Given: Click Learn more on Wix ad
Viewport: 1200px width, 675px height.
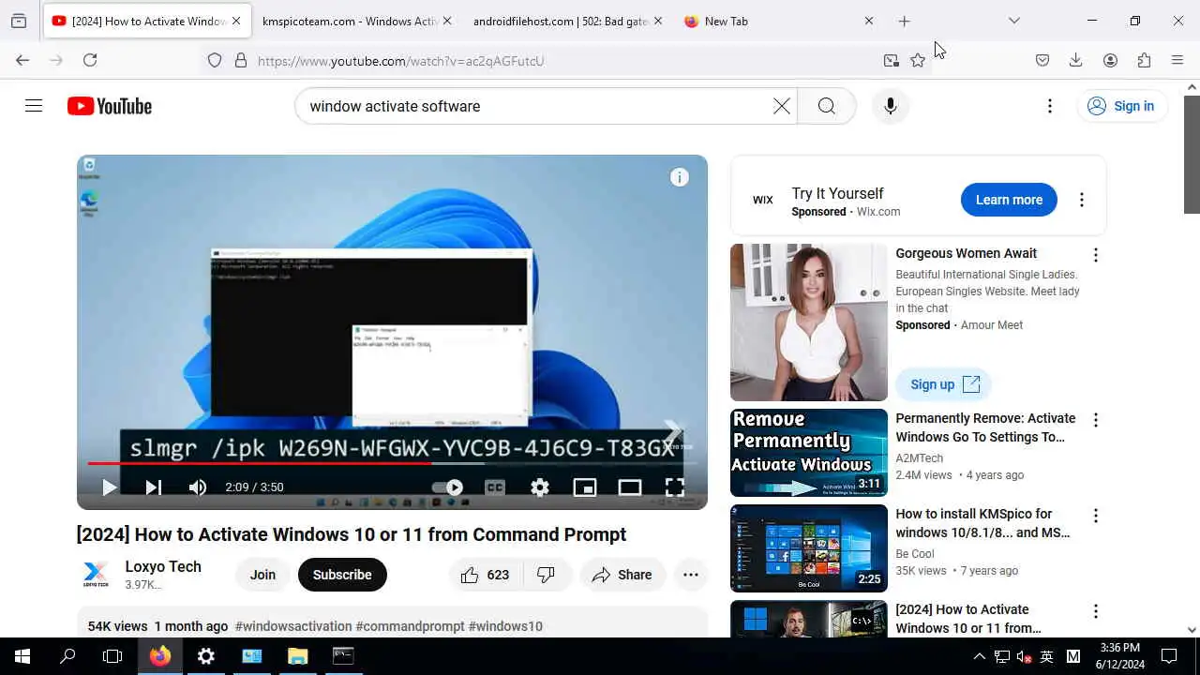Looking at the screenshot, I should click(1009, 200).
